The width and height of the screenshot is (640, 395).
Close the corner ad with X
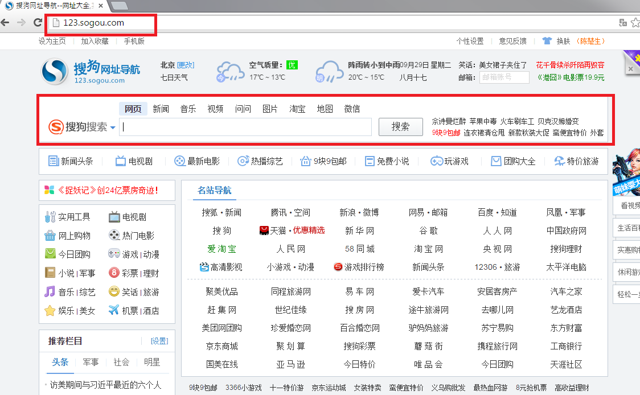(630, 69)
